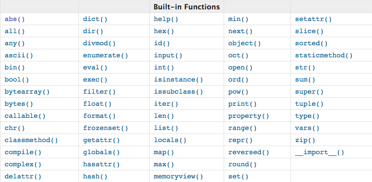Select the issubclass() link
This screenshot has height=182, width=372.
click(x=178, y=92)
